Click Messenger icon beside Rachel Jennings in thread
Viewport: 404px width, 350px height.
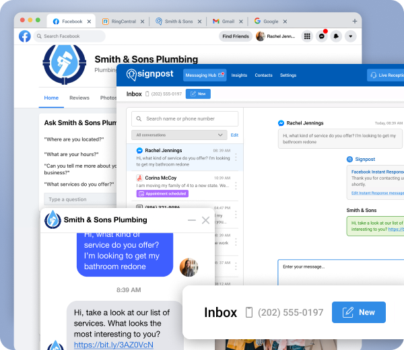tap(281, 123)
